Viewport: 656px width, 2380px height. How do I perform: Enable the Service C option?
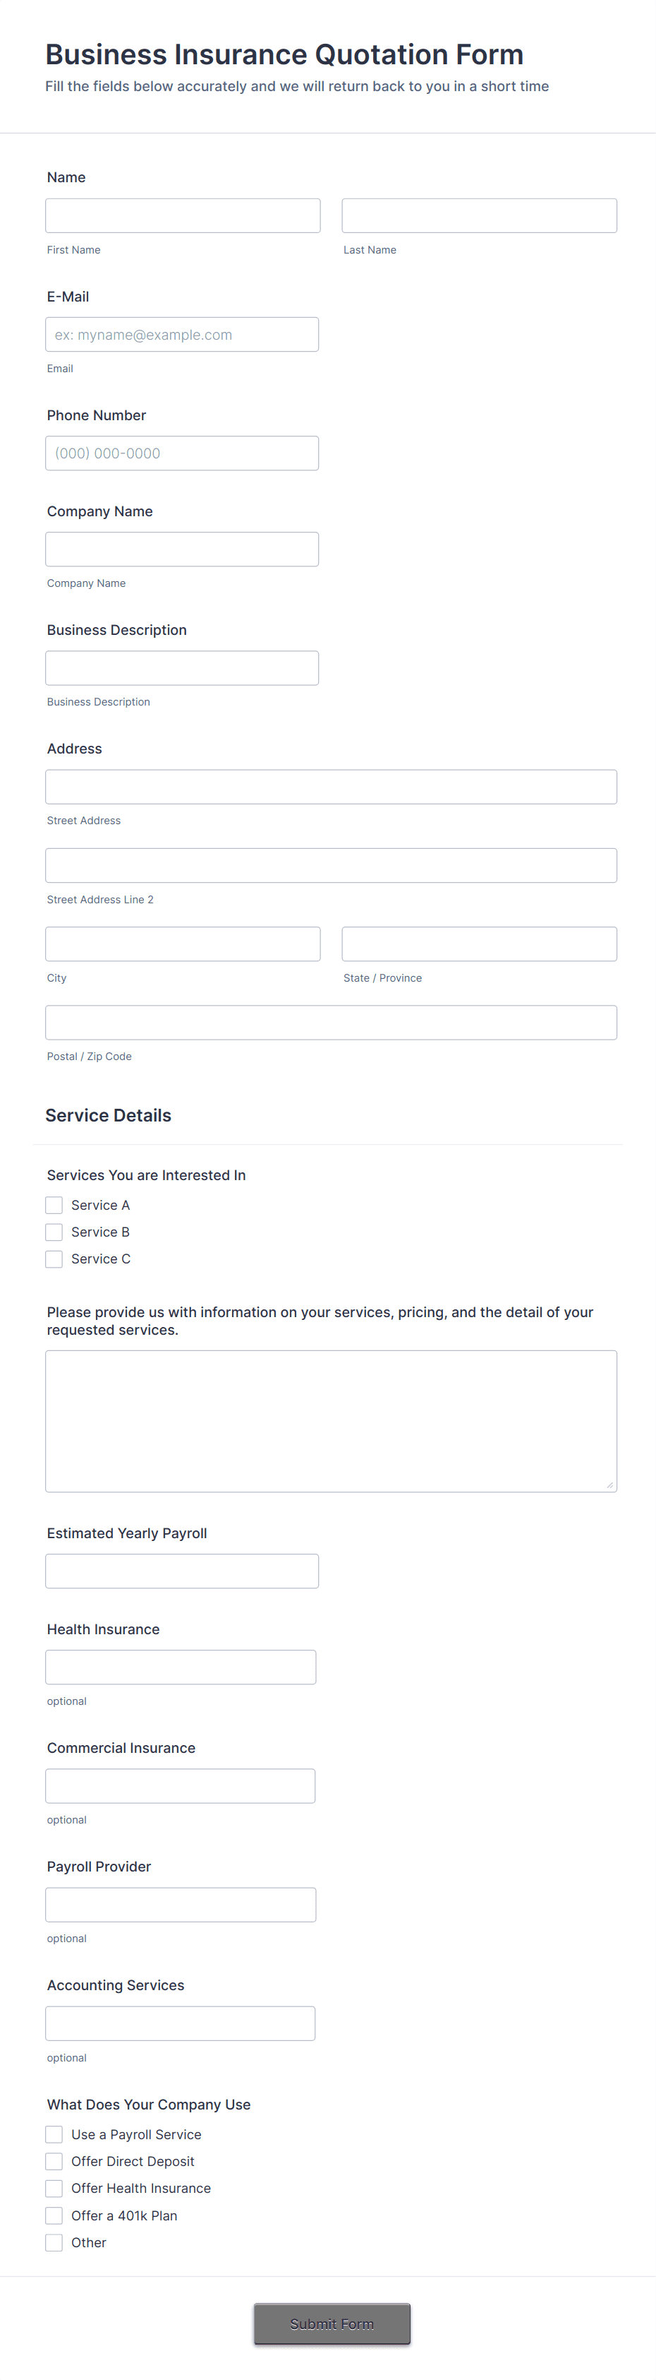click(x=54, y=1259)
